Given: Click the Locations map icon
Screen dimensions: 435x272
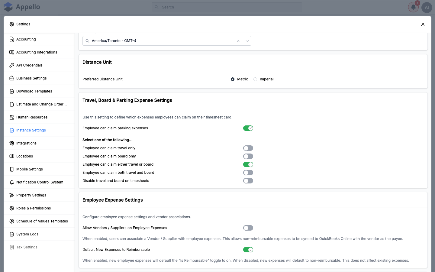Looking at the screenshot, I should point(12,156).
